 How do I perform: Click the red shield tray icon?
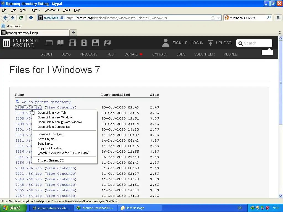click(x=267, y=208)
